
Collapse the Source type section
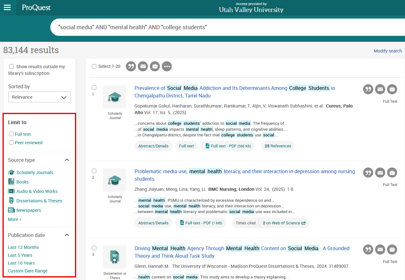67,160
